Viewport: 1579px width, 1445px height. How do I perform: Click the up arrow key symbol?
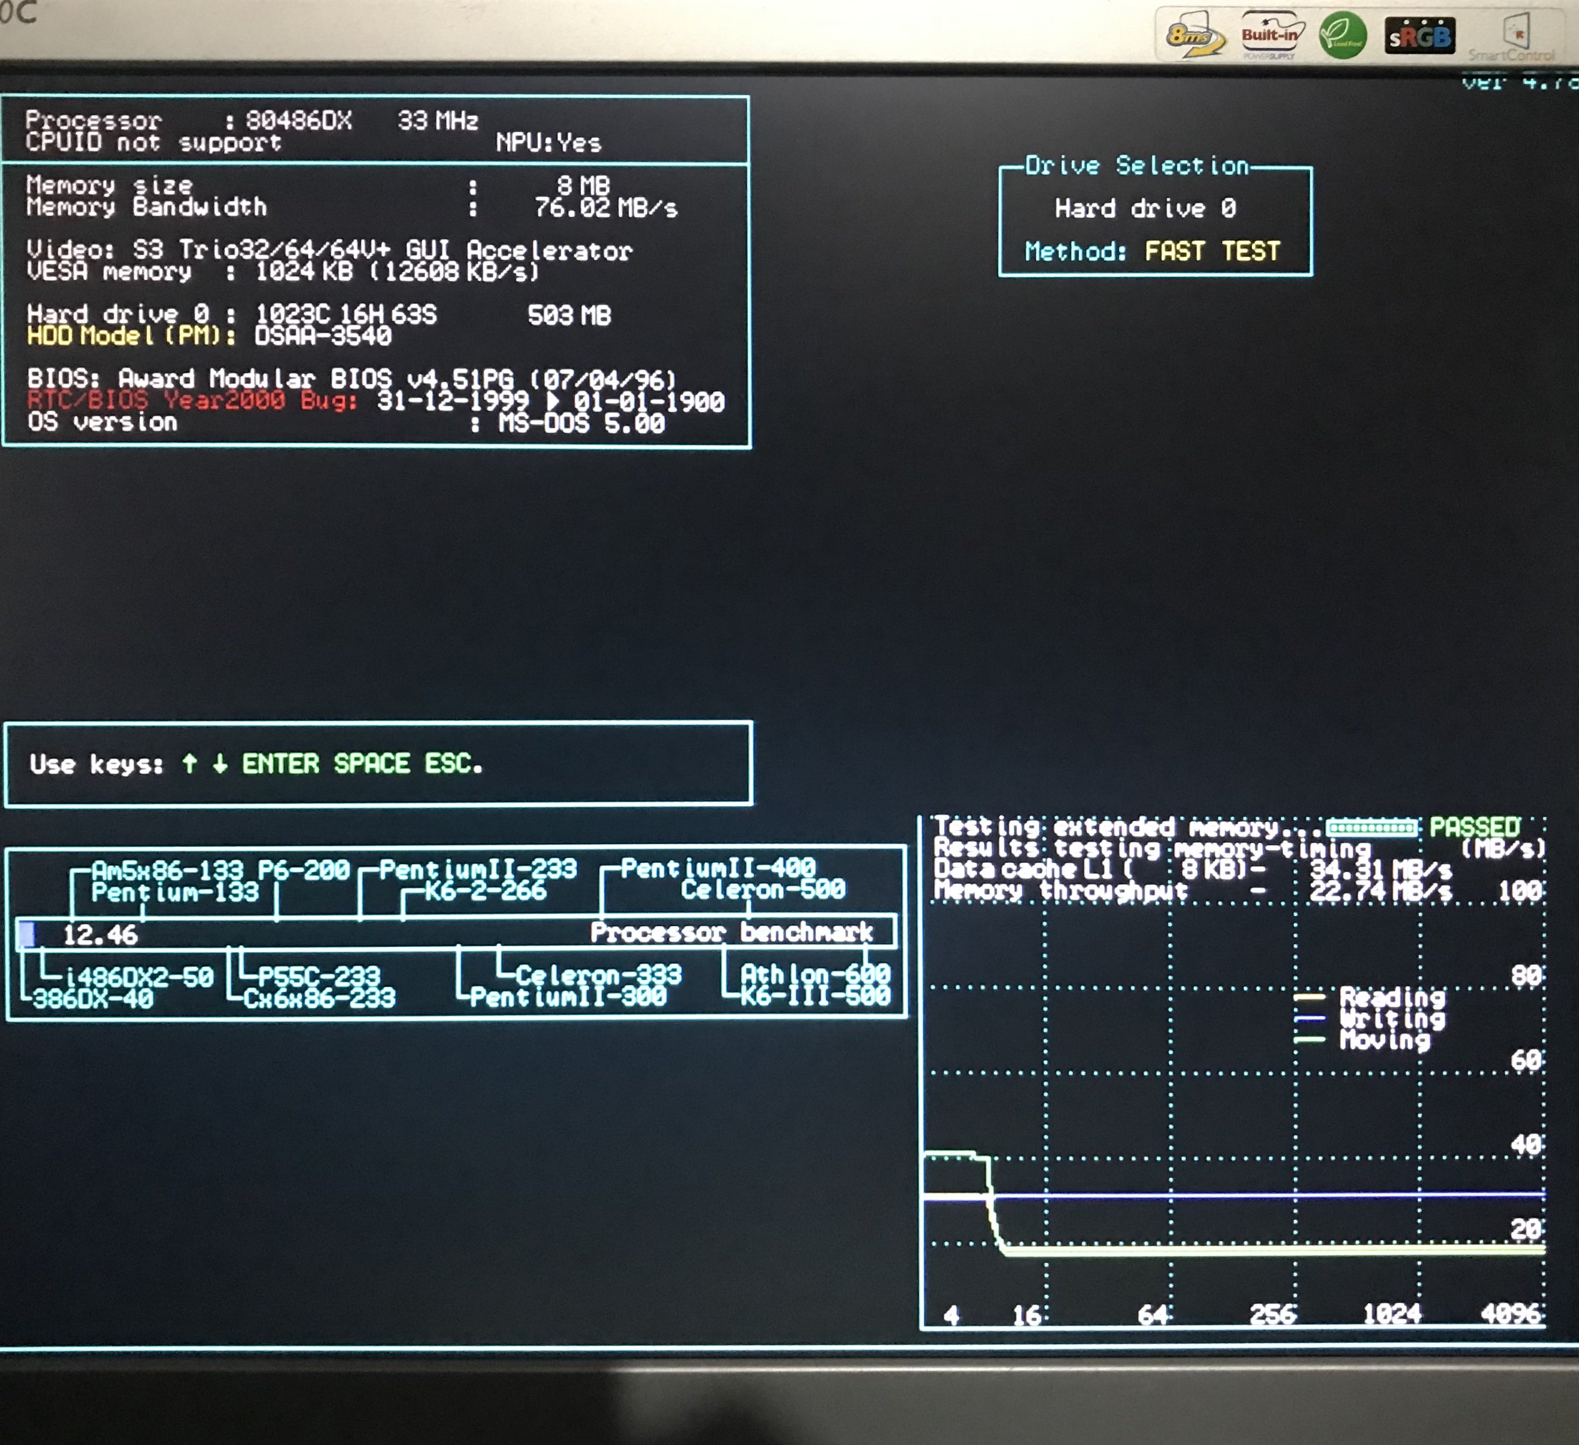point(189,763)
